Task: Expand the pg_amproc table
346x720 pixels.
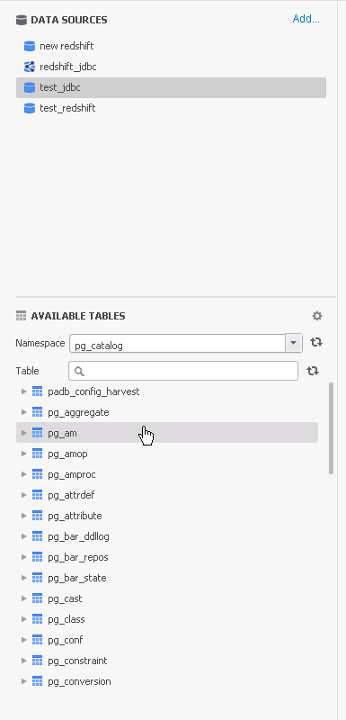Action: [x=24, y=474]
